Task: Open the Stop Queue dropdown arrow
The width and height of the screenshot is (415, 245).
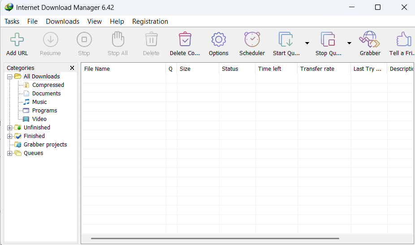Action: pos(349,43)
